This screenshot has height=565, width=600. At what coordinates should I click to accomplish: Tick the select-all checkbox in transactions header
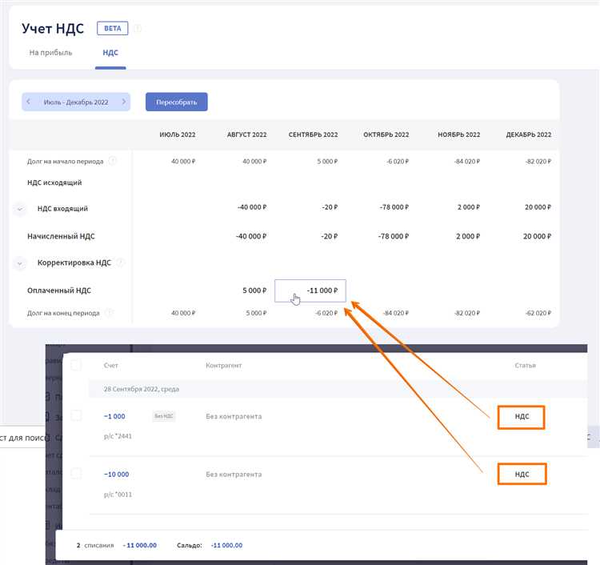pyautogui.click(x=76, y=365)
